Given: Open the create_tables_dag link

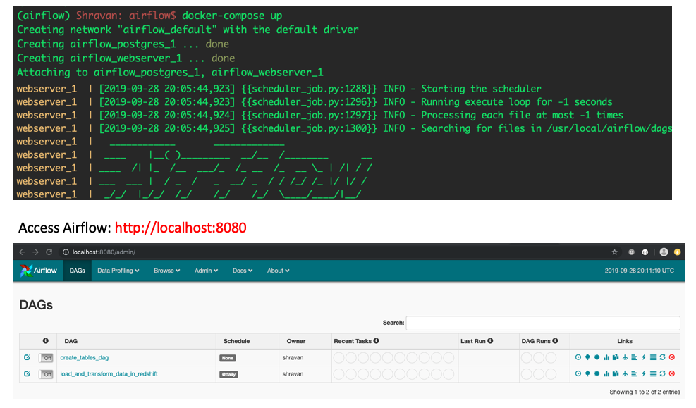Looking at the screenshot, I should [x=85, y=357].
